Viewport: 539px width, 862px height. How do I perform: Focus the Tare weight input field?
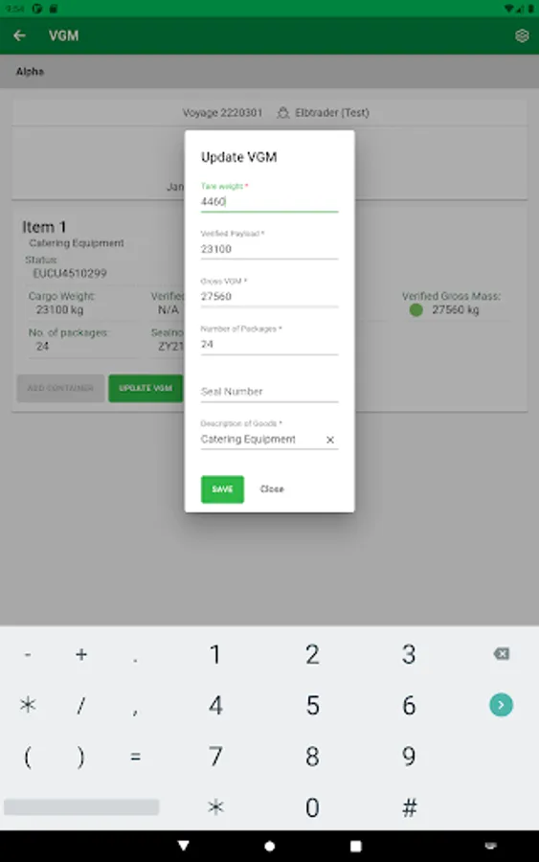click(269, 201)
